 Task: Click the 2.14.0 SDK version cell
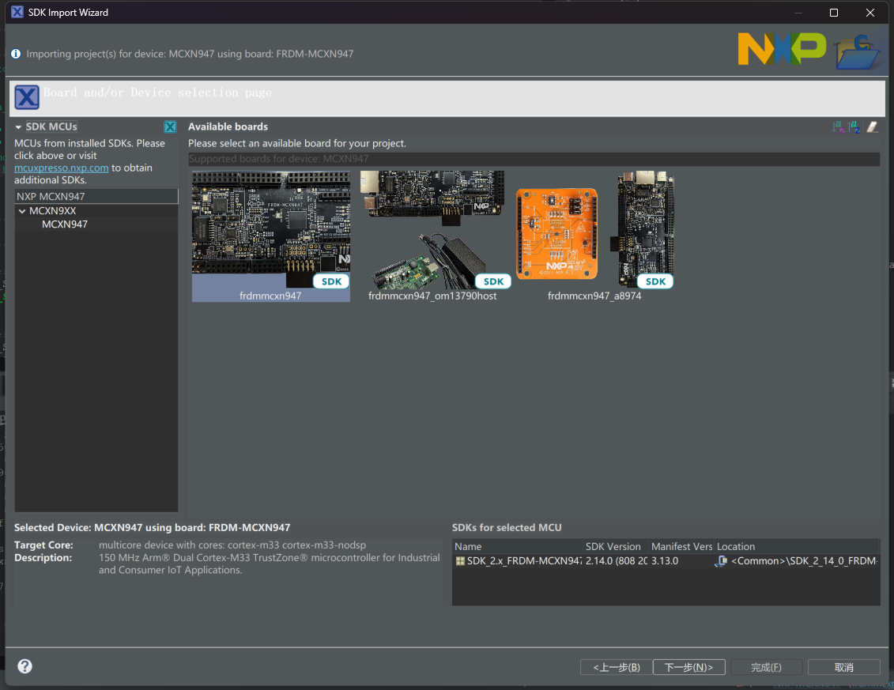[x=616, y=561]
